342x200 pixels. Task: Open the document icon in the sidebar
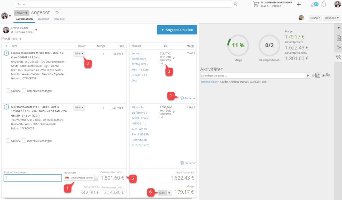tap(339, 38)
